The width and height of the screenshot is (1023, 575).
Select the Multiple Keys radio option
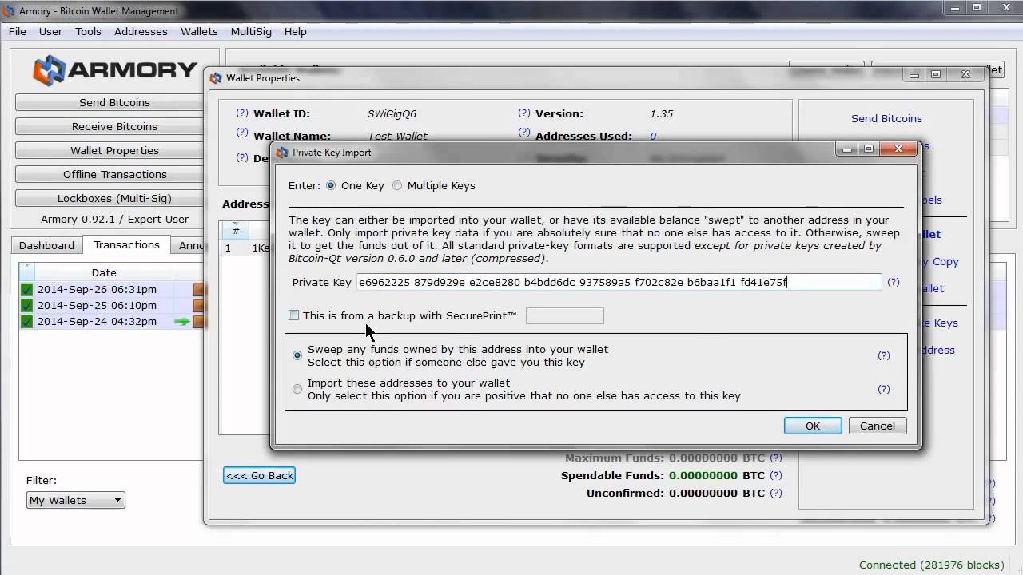pos(397,185)
